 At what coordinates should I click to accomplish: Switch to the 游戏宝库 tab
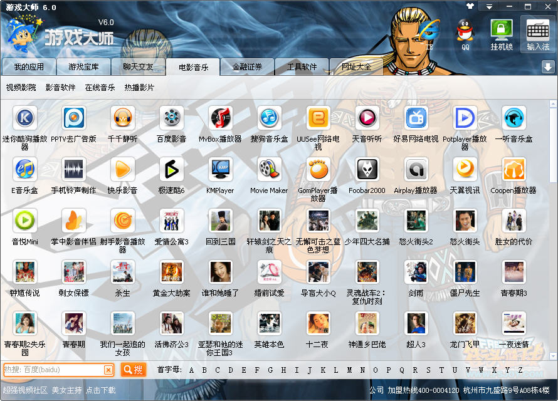tap(83, 67)
